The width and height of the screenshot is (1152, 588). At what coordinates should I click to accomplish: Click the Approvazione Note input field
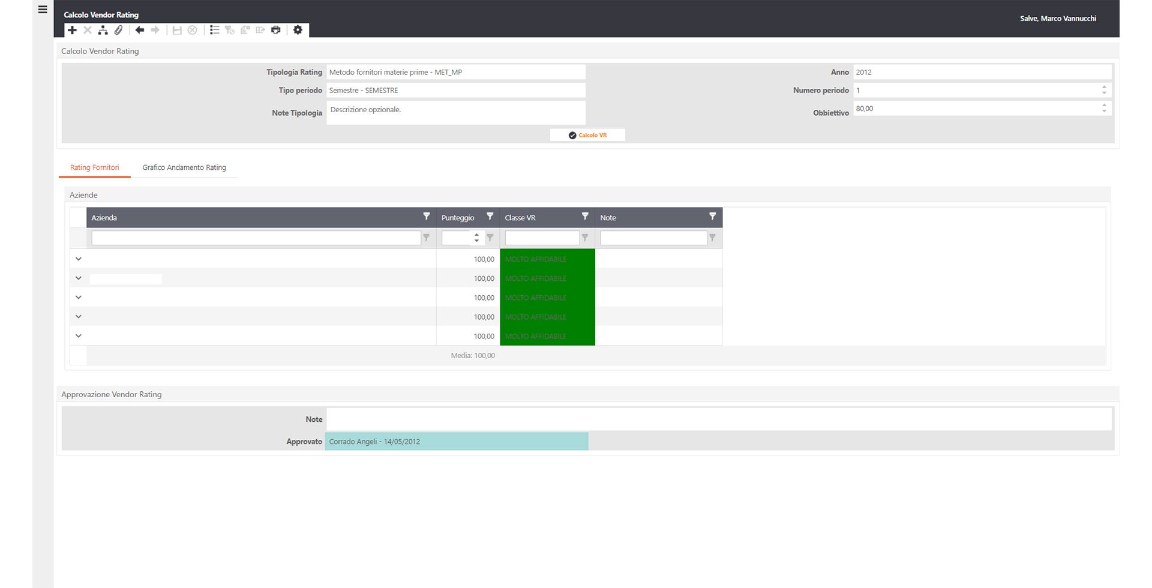pos(719,419)
